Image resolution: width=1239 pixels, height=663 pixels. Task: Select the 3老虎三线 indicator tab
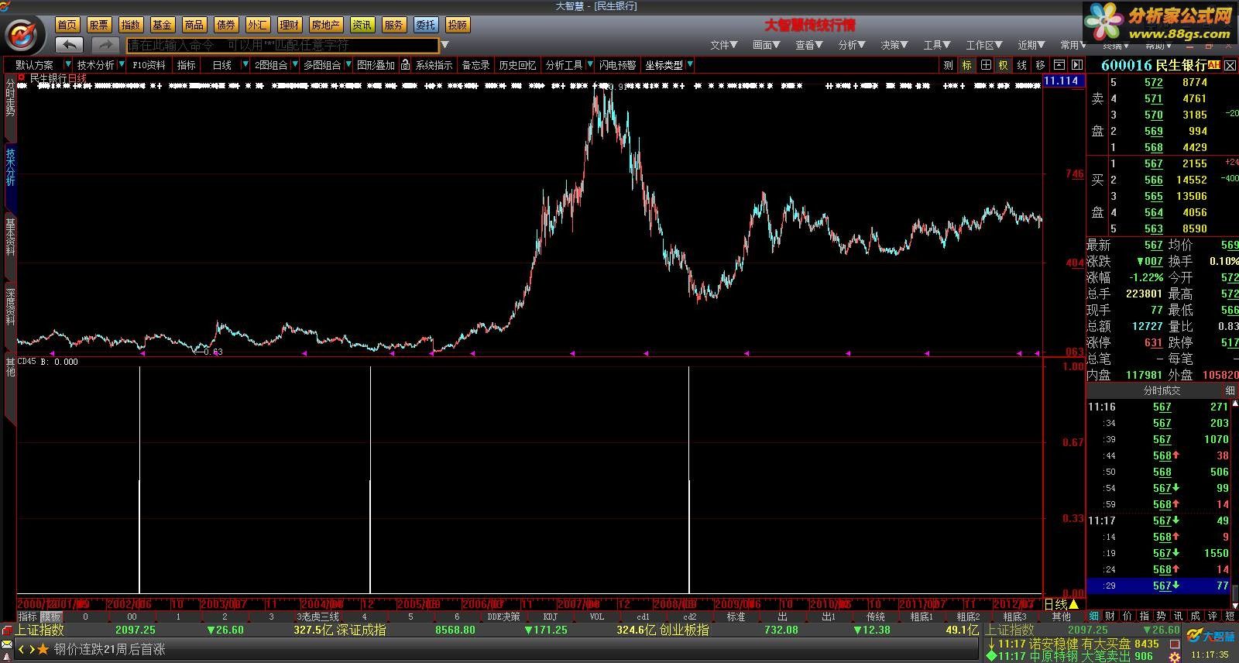tap(317, 617)
